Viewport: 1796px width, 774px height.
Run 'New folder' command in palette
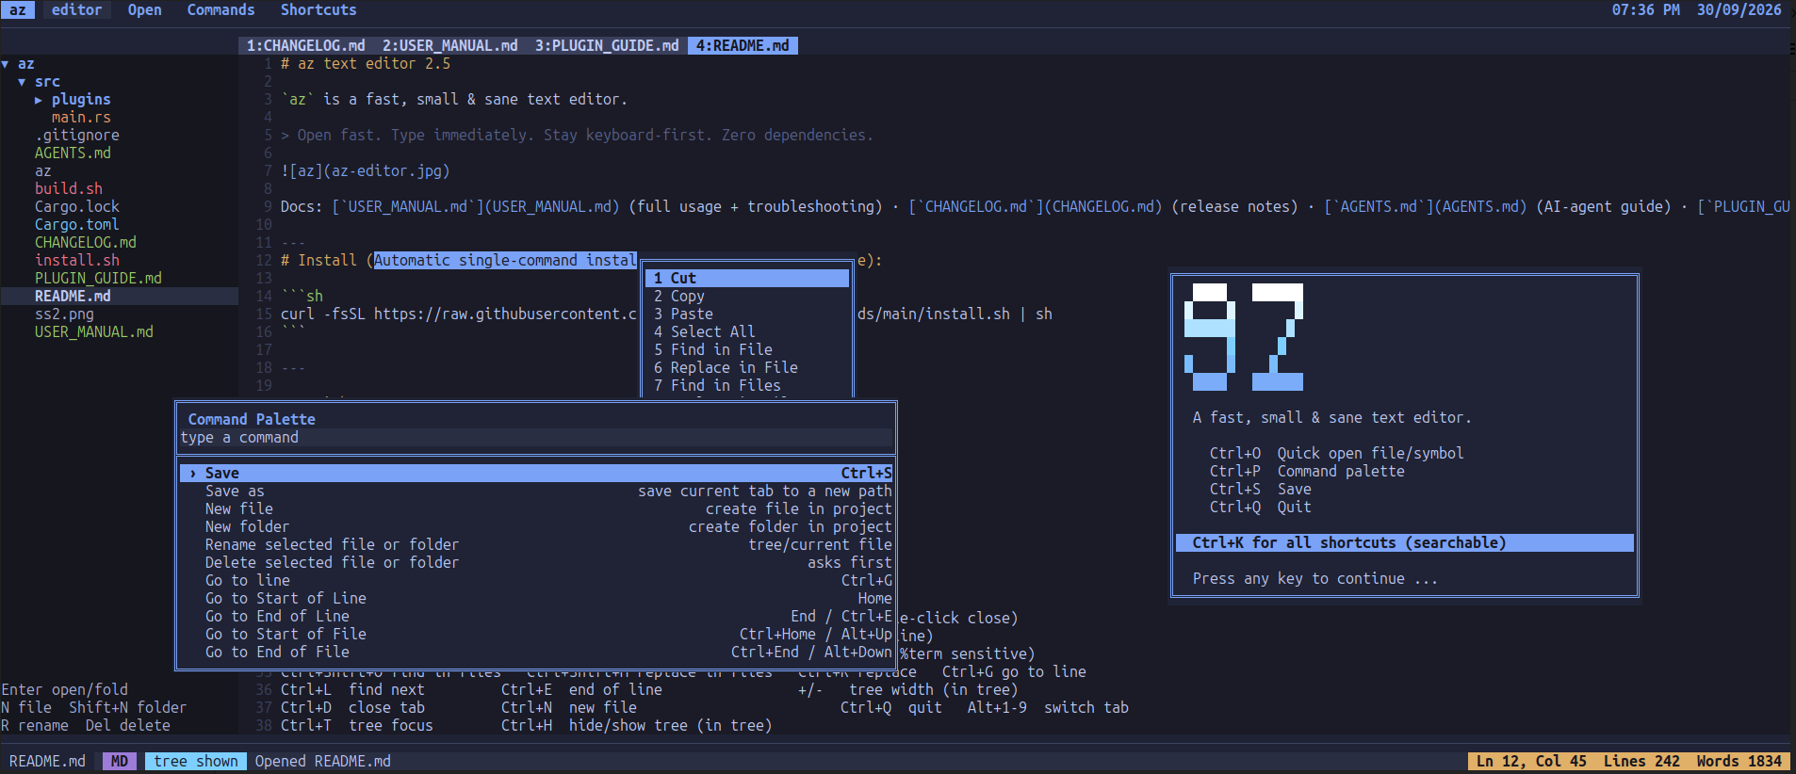pos(536,527)
